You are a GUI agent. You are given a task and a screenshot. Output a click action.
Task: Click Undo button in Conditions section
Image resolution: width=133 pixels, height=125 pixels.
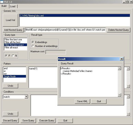[x=10, y=114]
